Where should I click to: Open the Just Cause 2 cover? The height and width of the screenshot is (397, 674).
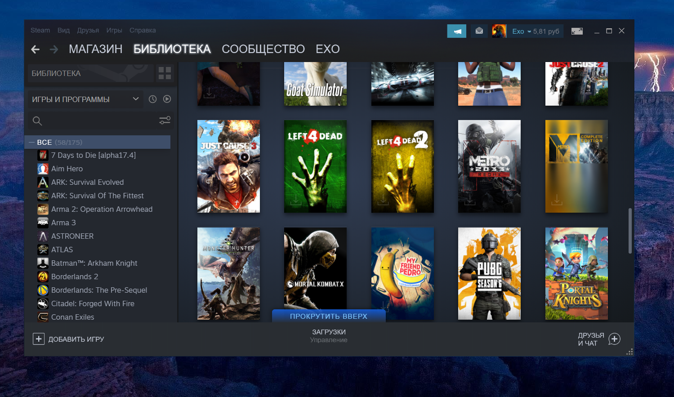(x=576, y=84)
